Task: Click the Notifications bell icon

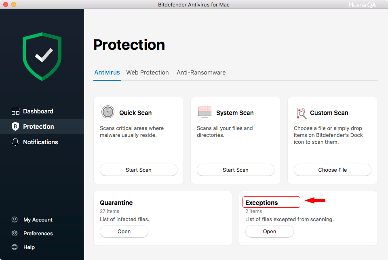Action: [x=15, y=142]
